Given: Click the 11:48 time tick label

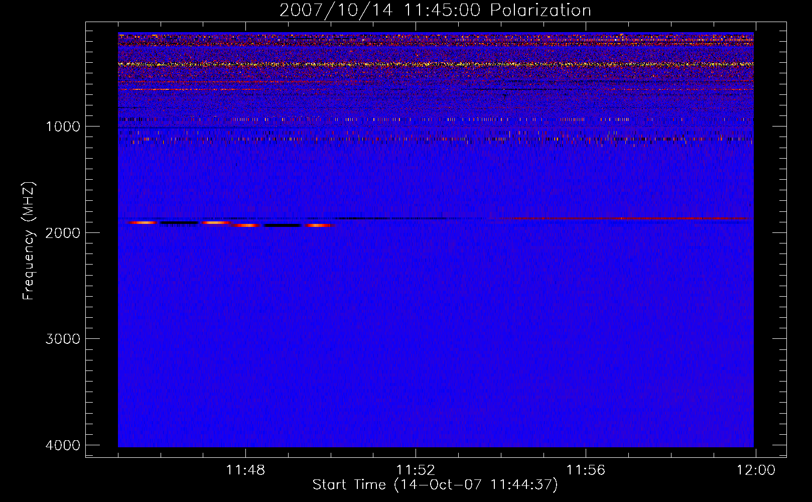Looking at the screenshot, I should 245,470.
